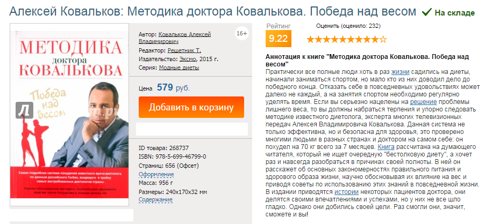Expand the Оформление details link
The image size is (485, 224).
(156, 174)
